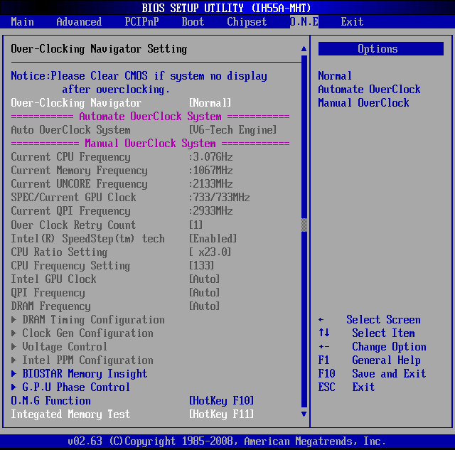Click the scroll-up arrow of the settings list
The height and width of the screenshot is (450, 455).
coord(304,49)
